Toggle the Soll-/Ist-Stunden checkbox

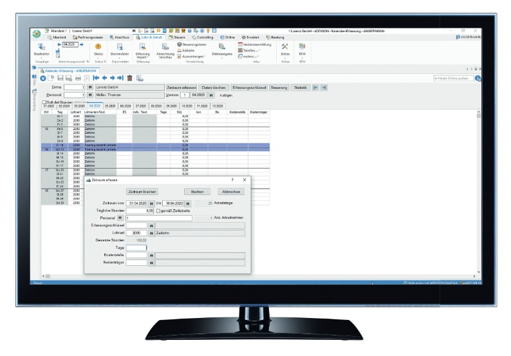(44, 102)
